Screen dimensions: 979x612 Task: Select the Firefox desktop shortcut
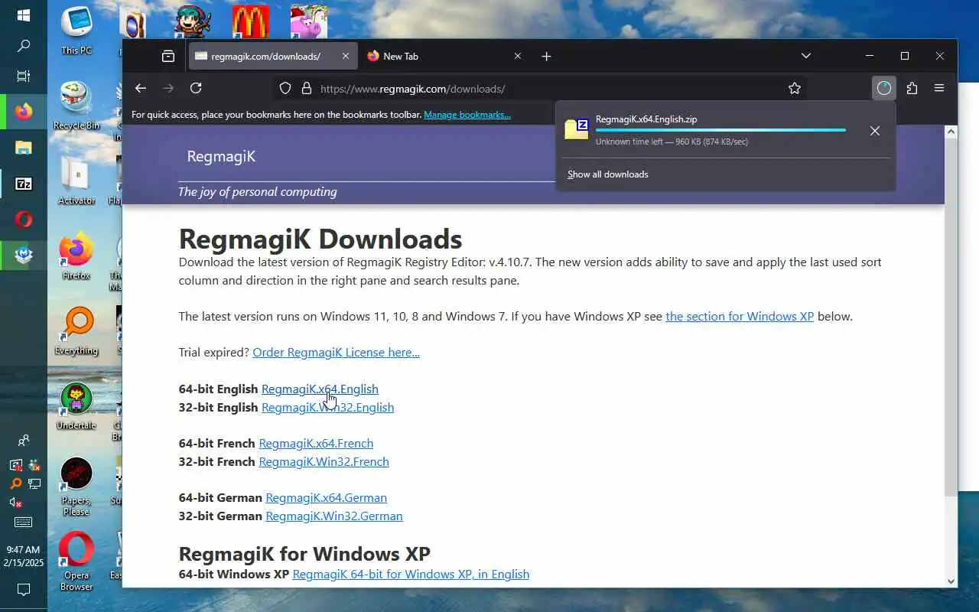pos(76,256)
